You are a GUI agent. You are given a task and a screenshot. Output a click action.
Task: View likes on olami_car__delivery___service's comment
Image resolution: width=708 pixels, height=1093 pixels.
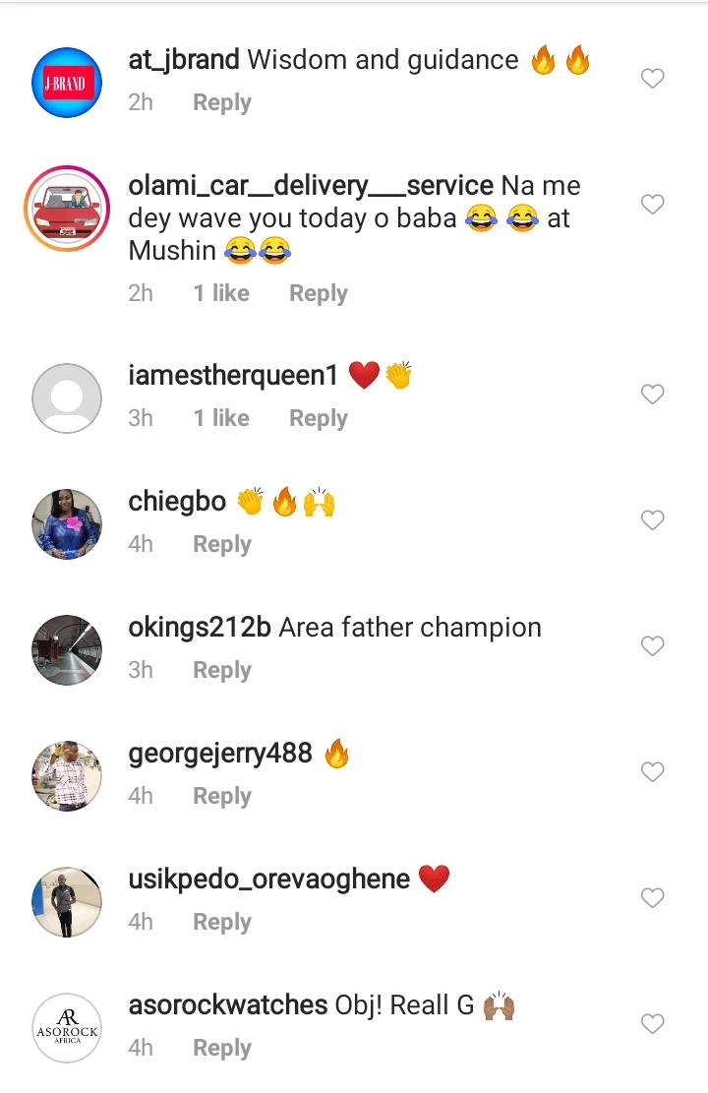tap(221, 293)
